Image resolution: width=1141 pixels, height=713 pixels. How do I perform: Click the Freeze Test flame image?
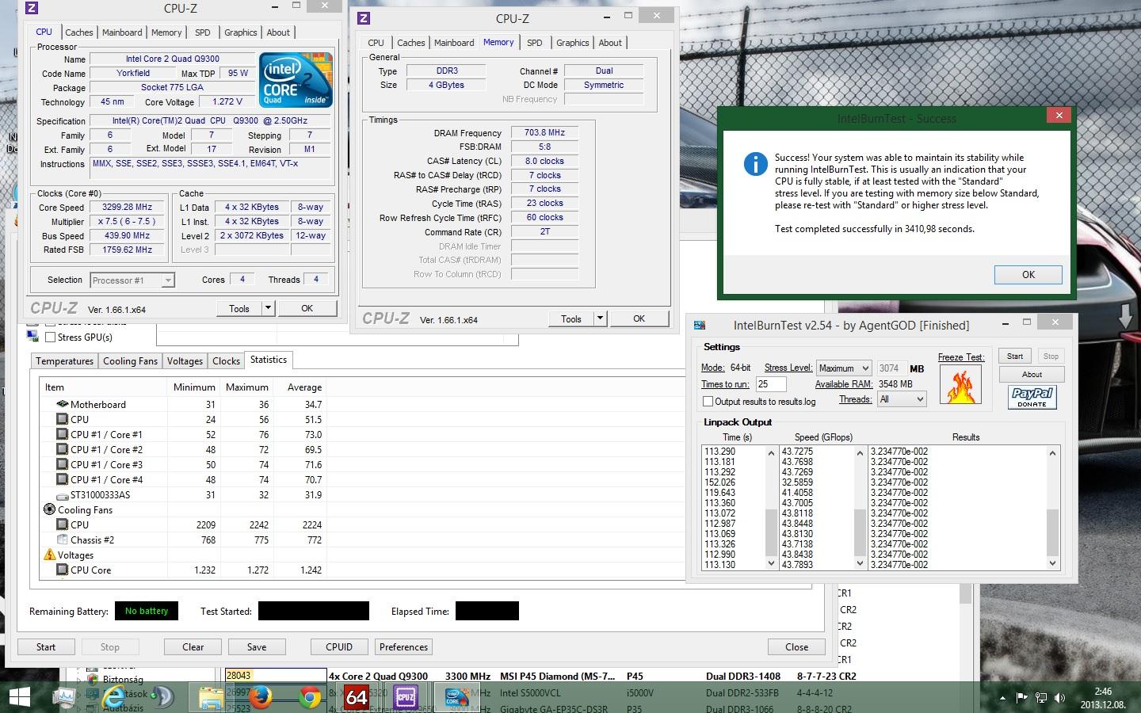point(960,384)
